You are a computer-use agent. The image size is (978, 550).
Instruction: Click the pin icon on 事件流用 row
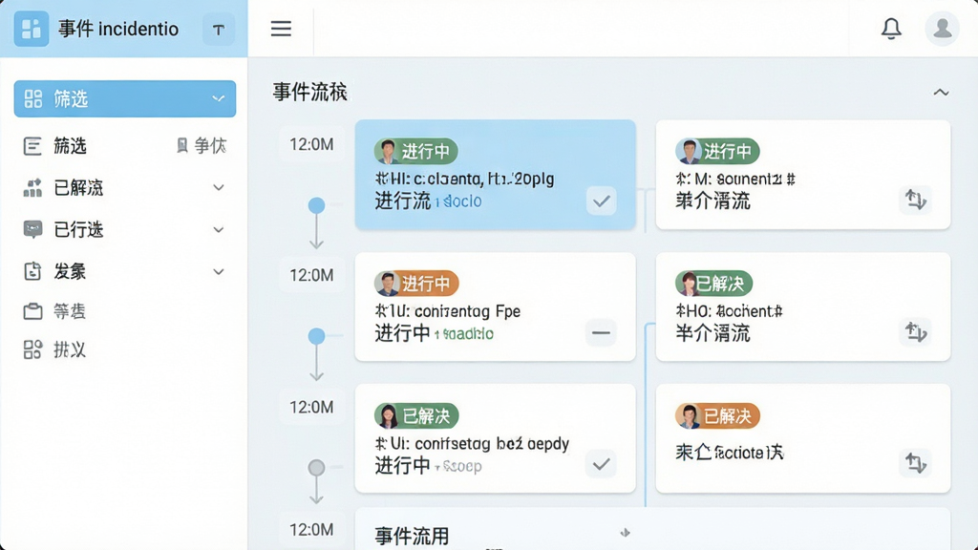click(625, 533)
